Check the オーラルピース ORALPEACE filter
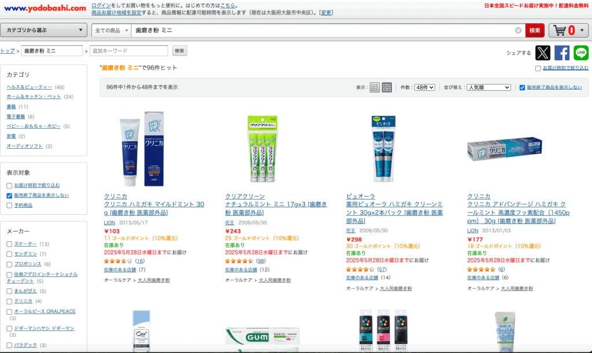The height and width of the screenshot is (353, 592). (x=9, y=312)
